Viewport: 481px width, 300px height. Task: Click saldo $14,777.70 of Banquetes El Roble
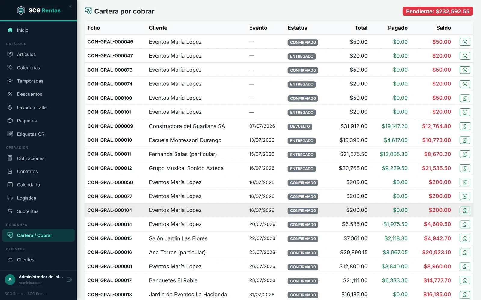tap(437, 280)
